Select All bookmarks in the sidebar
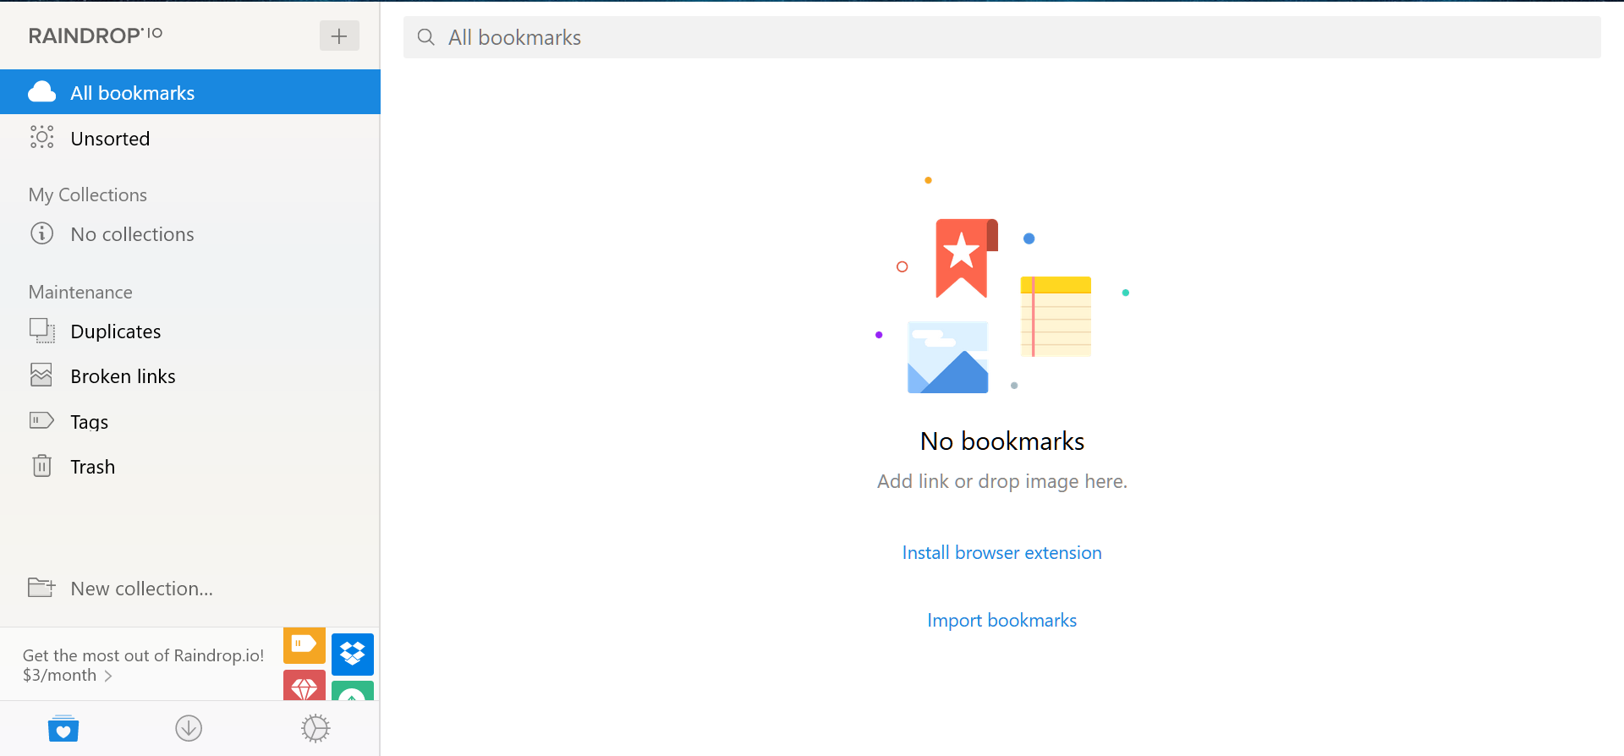 [190, 92]
